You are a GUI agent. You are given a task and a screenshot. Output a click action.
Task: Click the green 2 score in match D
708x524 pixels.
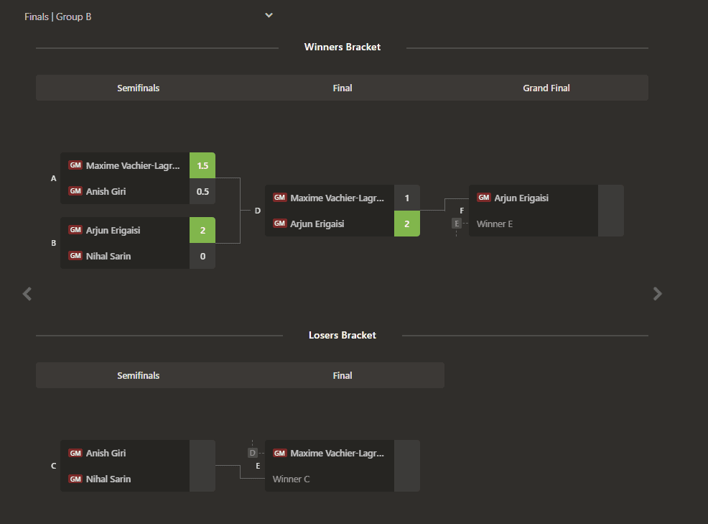[406, 224]
